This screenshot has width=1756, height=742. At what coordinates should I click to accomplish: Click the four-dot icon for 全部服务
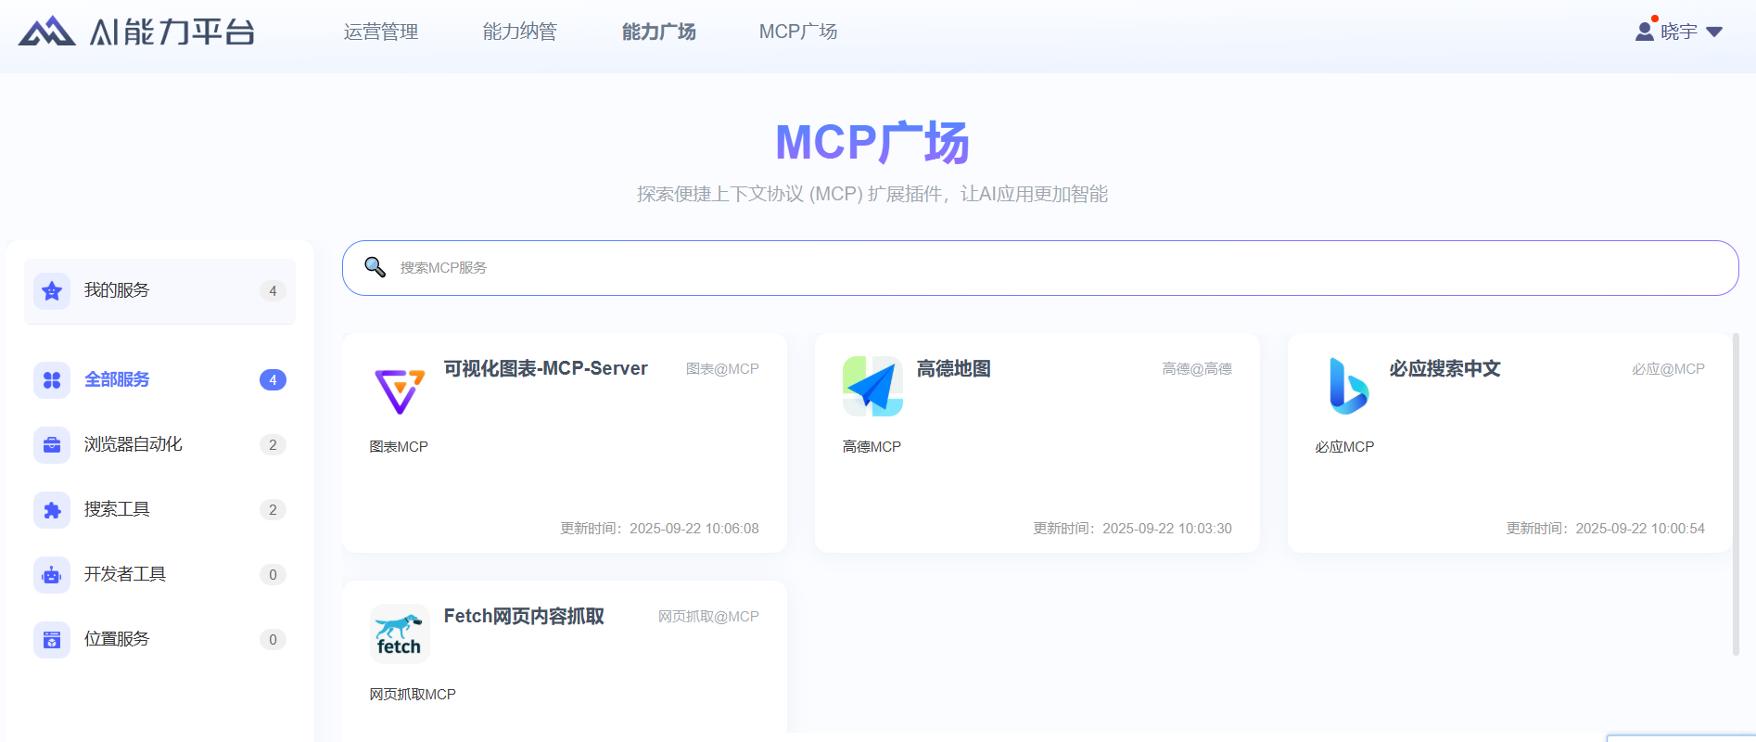click(52, 380)
